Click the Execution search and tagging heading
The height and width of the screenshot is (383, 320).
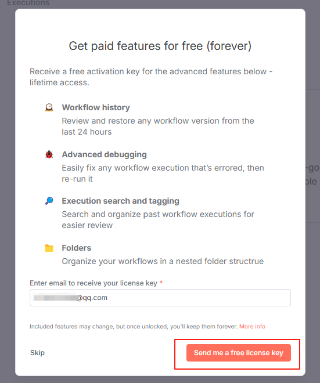coord(121,201)
